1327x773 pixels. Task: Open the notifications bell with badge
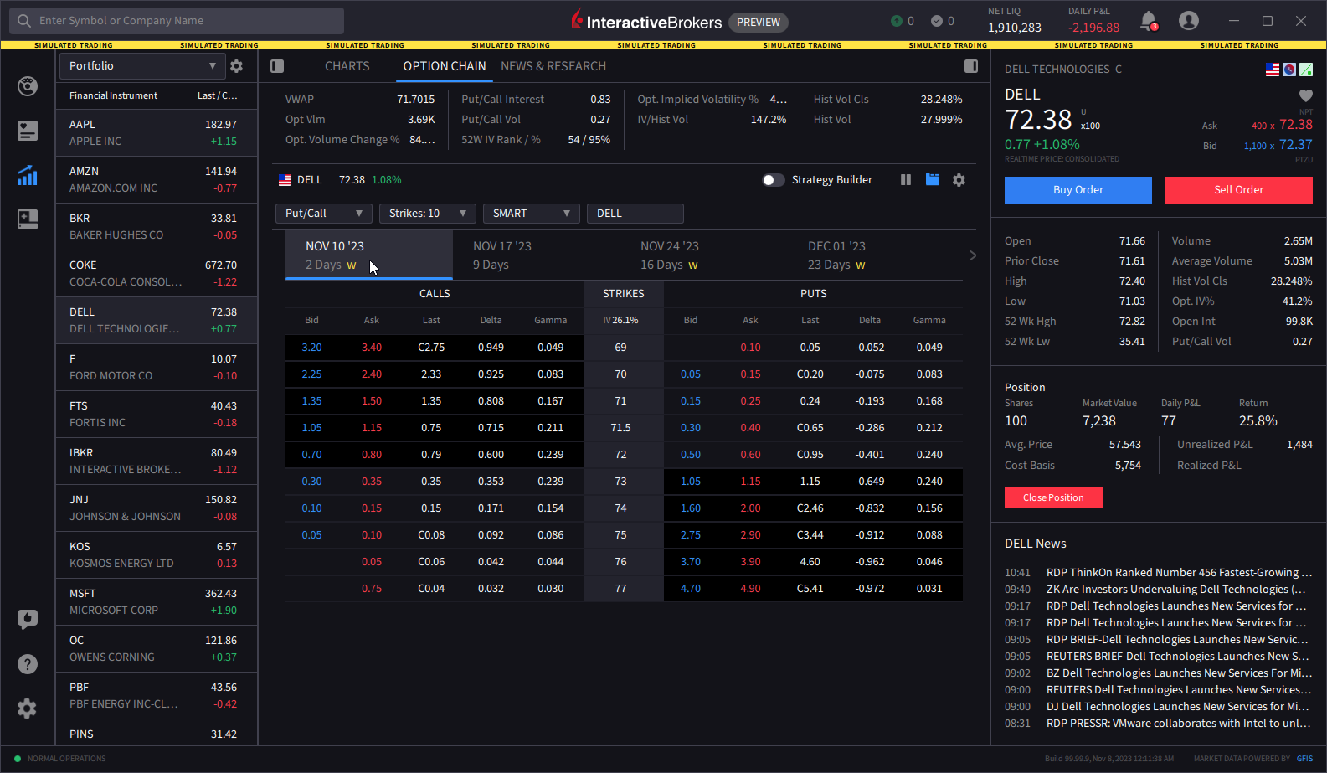(x=1149, y=20)
